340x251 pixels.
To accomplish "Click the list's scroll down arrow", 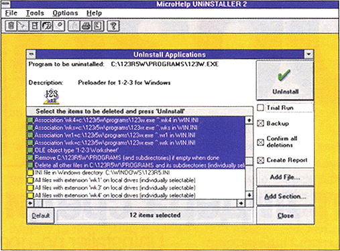I will coord(249,195).
